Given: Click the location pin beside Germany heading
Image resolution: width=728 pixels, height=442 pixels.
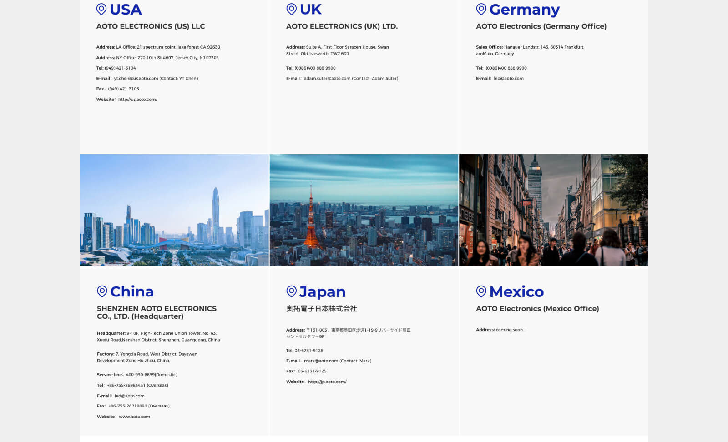Looking at the screenshot, I should [x=481, y=9].
